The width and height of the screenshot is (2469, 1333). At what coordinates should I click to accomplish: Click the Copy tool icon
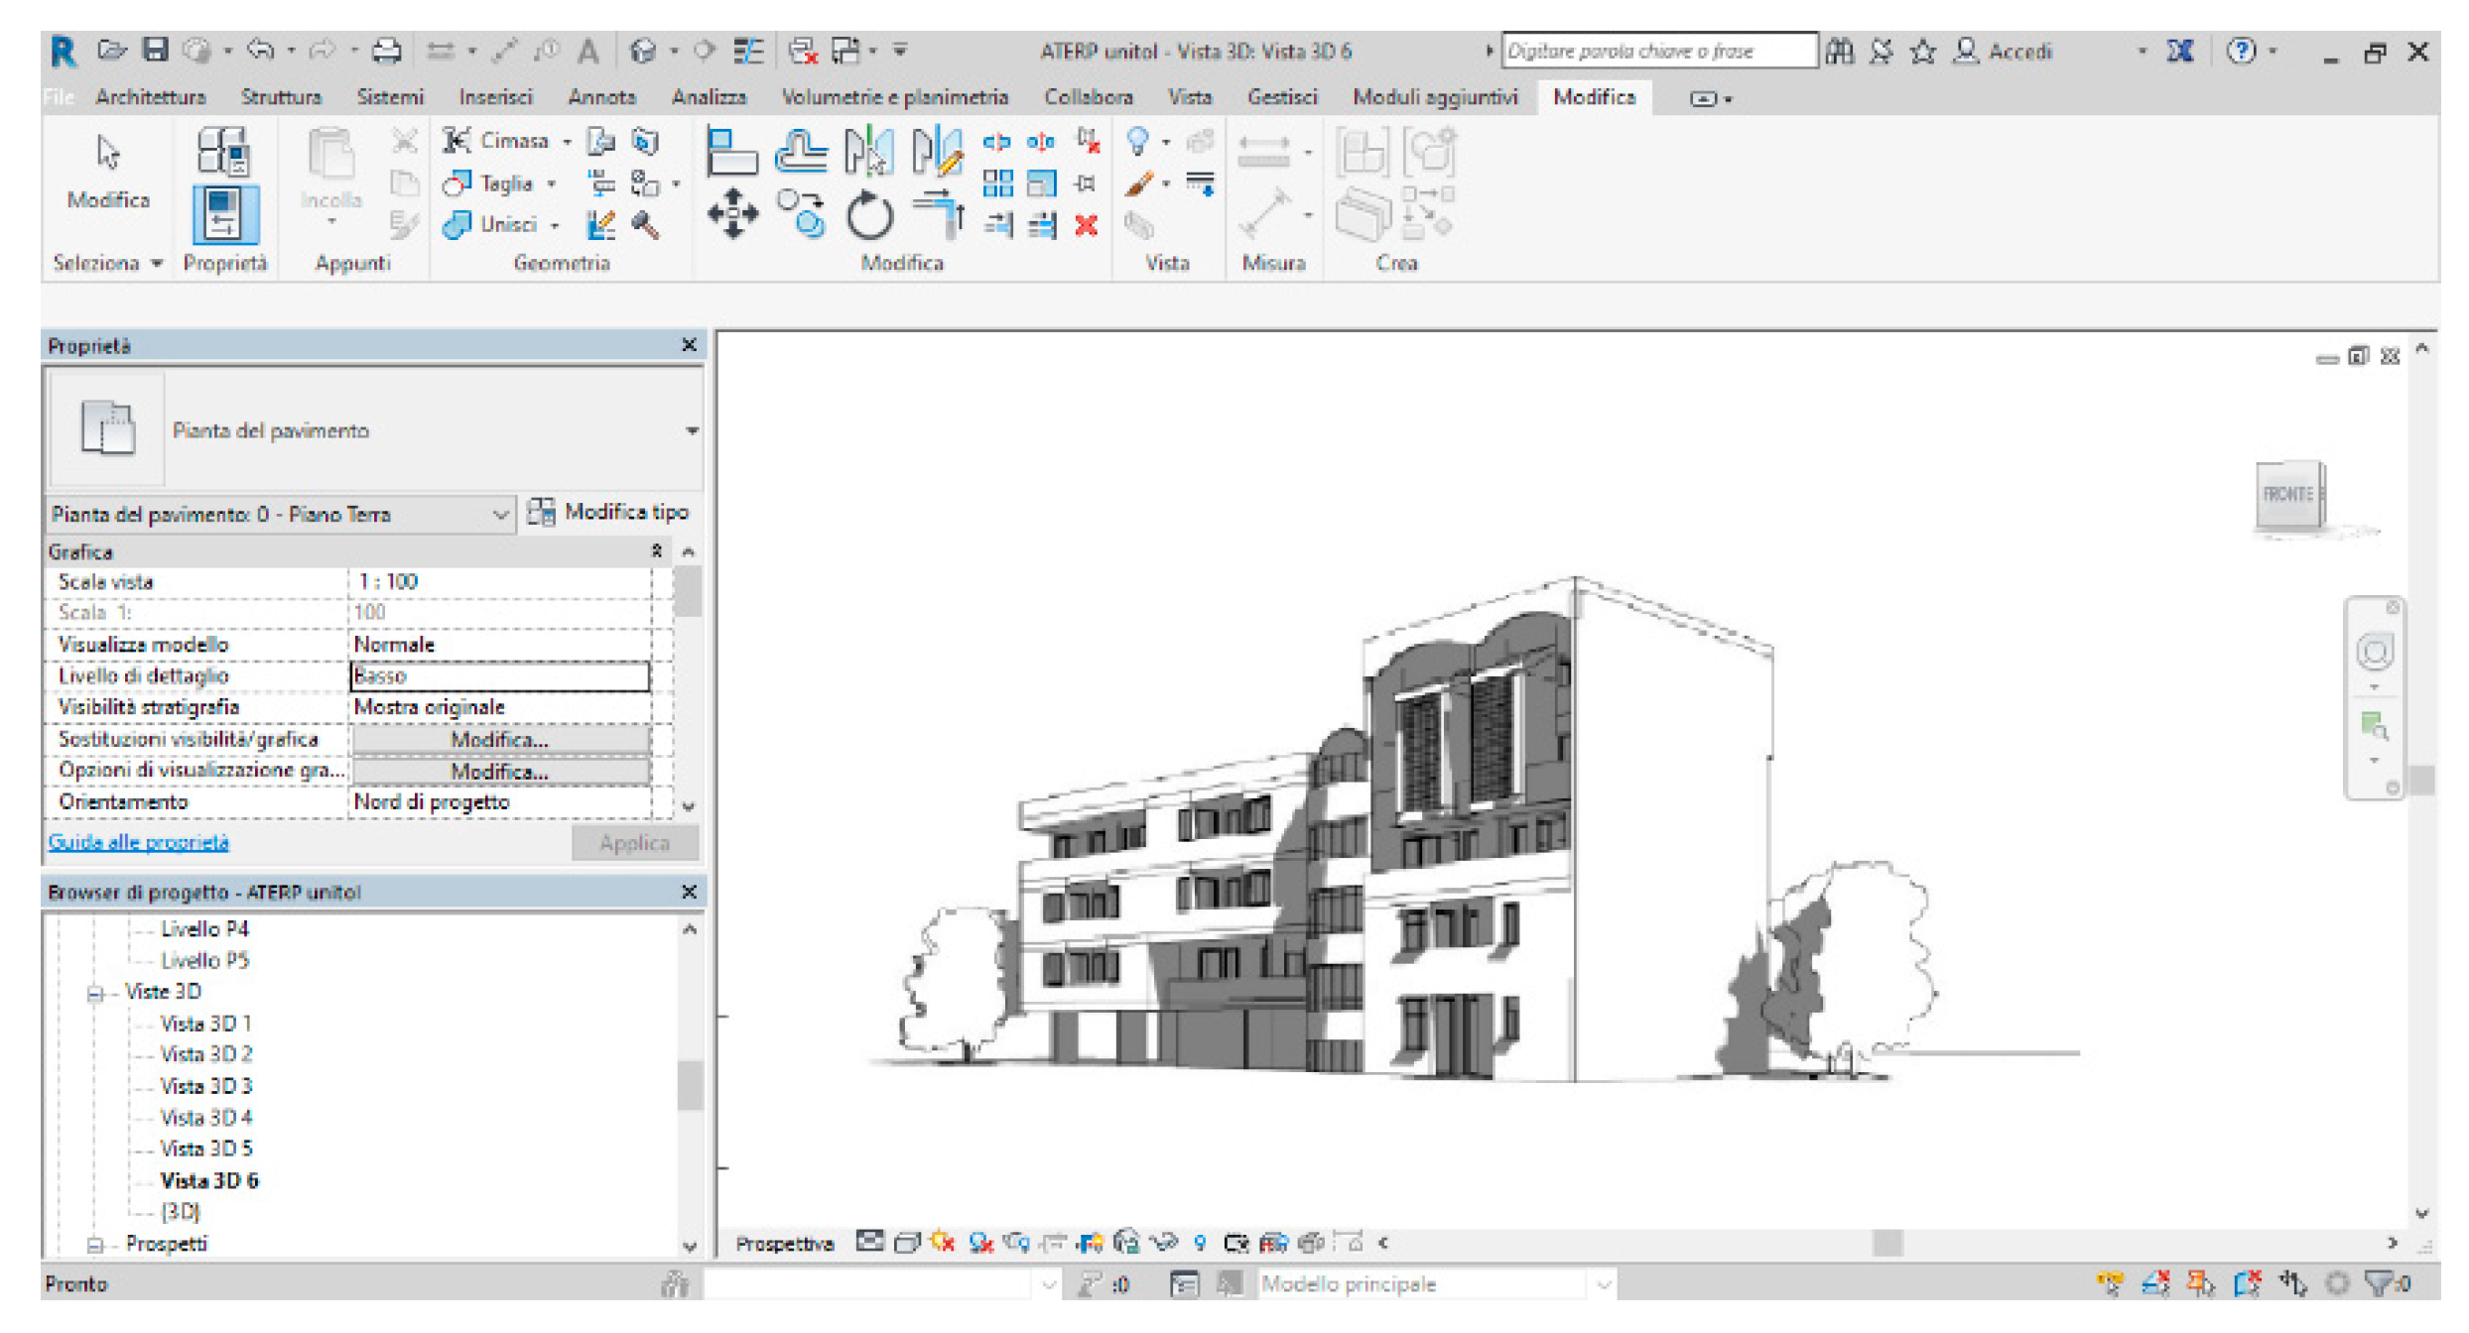[800, 213]
